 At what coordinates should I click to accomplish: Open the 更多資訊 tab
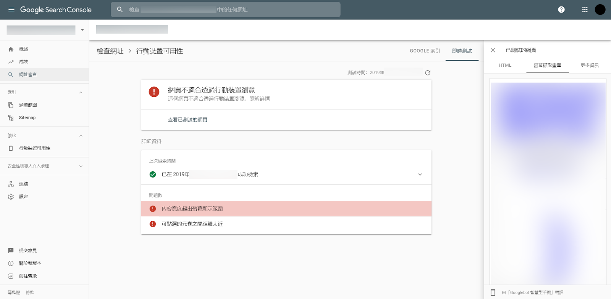(x=590, y=65)
